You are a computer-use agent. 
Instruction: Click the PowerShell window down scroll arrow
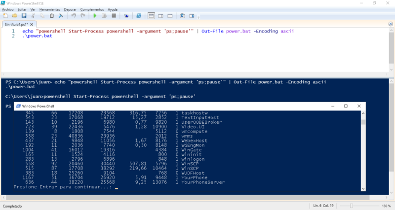[363, 189]
